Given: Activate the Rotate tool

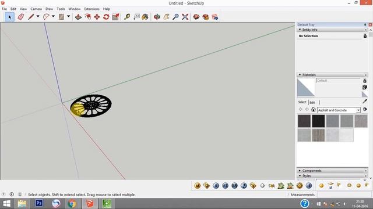Looking at the screenshot, I should pyautogui.click(x=106, y=17).
